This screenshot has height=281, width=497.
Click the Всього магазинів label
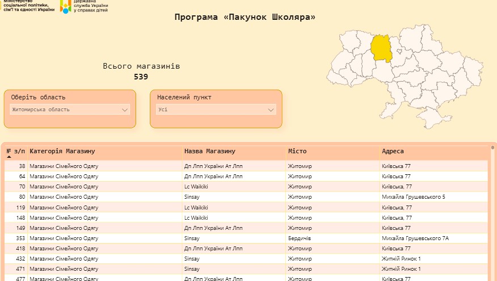(141, 66)
